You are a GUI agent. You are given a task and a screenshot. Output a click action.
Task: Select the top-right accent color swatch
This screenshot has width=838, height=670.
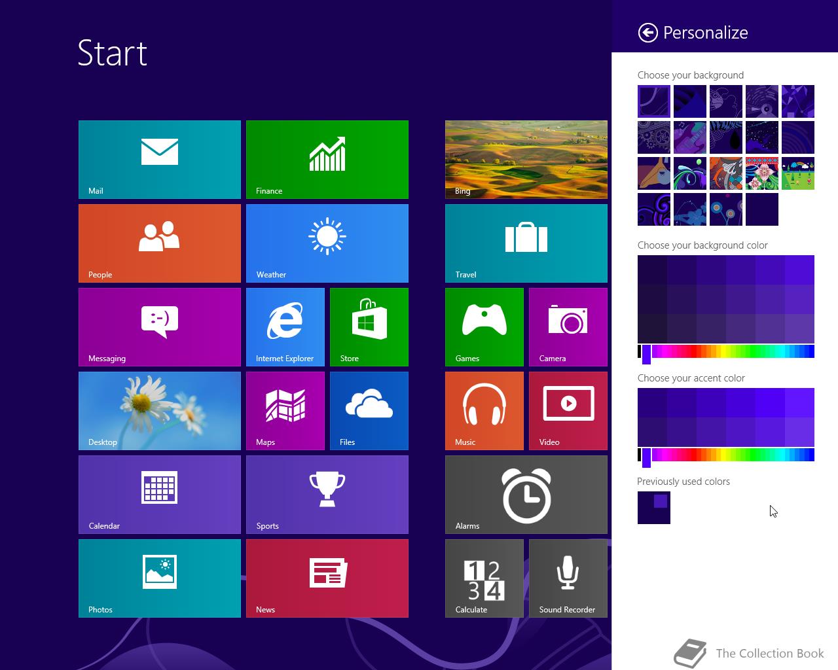coord(799,402)
